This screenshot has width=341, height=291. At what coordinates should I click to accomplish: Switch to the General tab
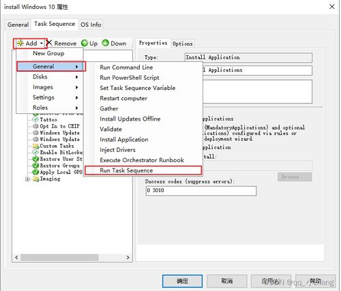click(x=18, y=25)
